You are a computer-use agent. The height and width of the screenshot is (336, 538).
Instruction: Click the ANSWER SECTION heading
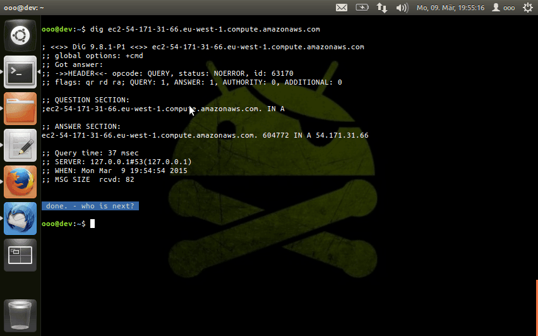pyautogui.click(x=81, y=126)
